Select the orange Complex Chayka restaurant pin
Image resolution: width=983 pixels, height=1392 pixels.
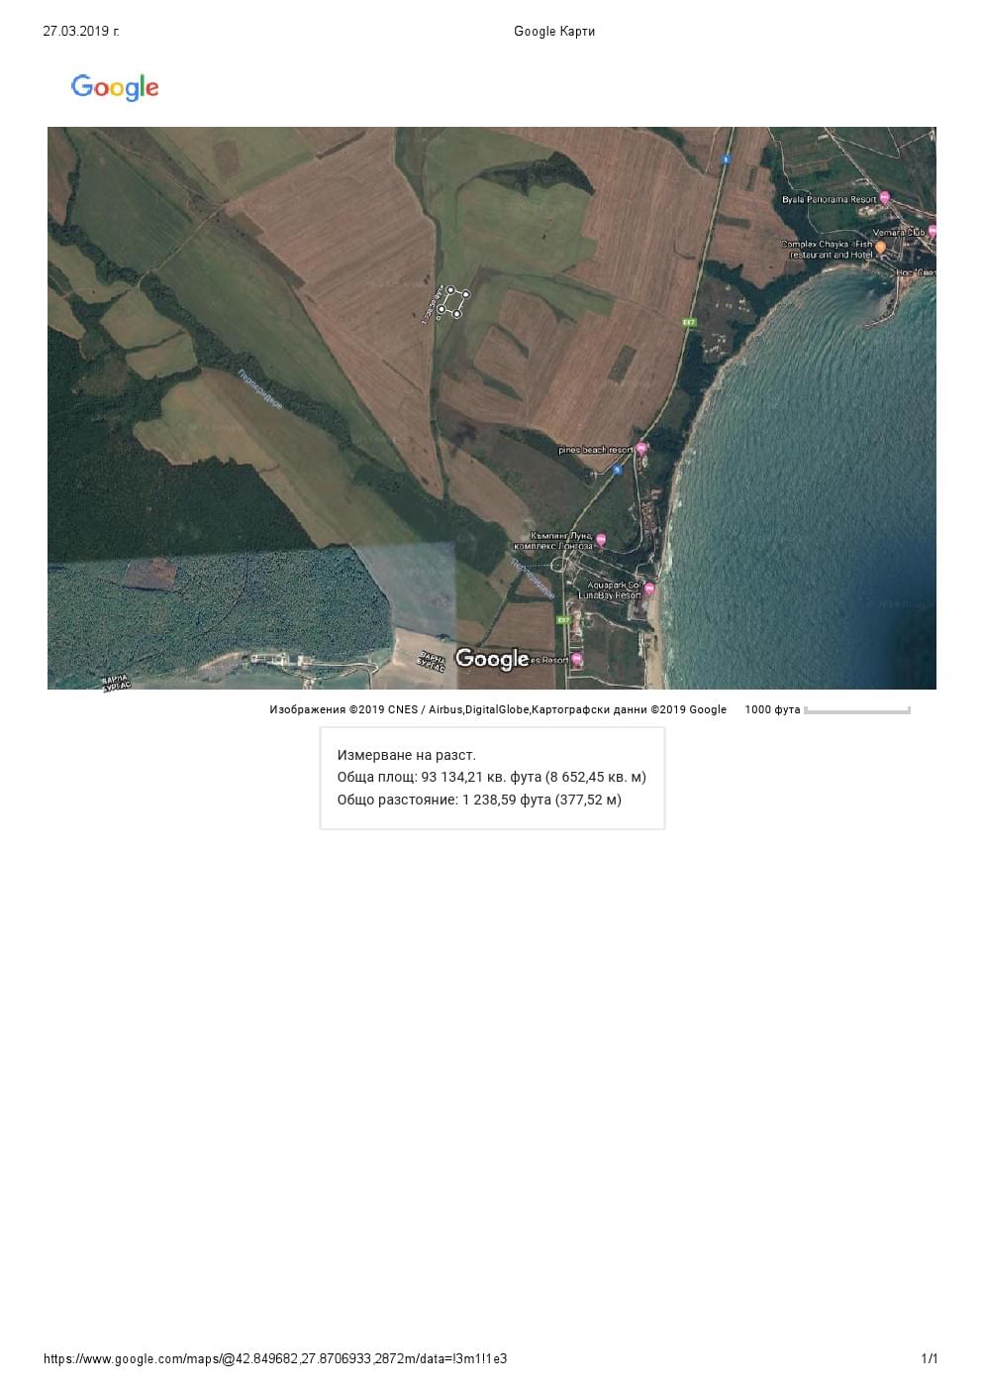880,248
